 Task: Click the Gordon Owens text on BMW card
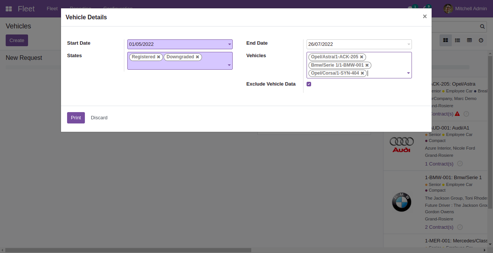(439, 212)
